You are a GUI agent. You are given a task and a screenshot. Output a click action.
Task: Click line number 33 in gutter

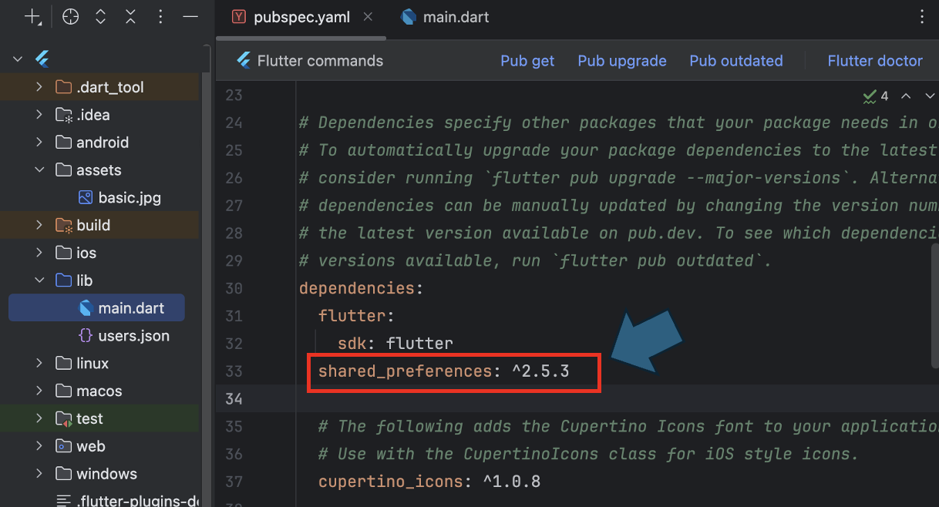coord(233,371)
